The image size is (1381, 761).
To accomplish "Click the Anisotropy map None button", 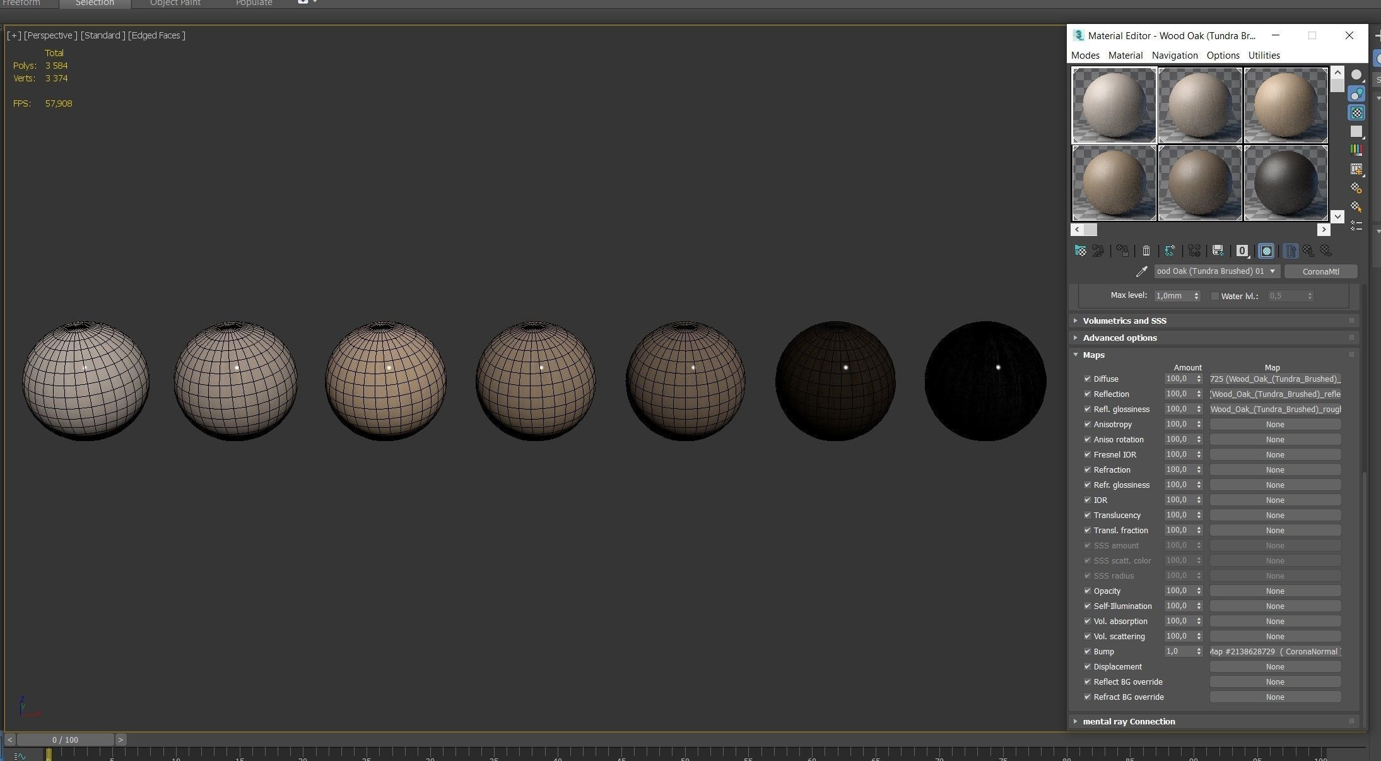I will click(1274, 425).
